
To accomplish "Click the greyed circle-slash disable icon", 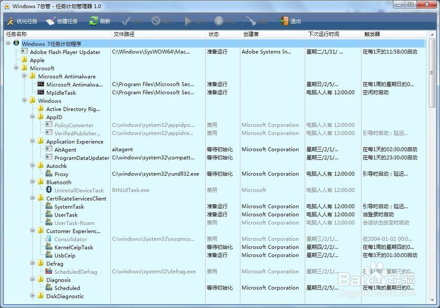I will click(156, 21).
